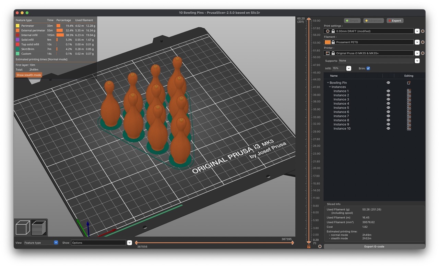Open the Supports dropdown

pos(417,61)
